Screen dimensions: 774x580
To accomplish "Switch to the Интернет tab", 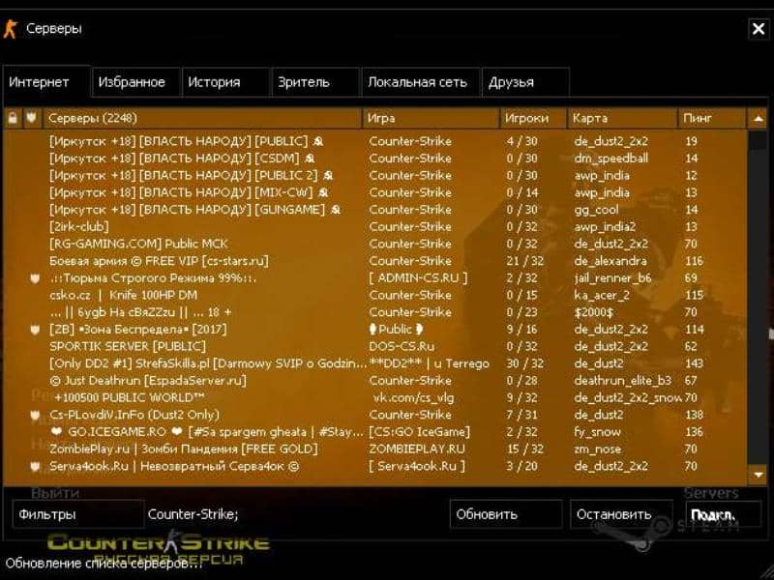I will [45, 82].
